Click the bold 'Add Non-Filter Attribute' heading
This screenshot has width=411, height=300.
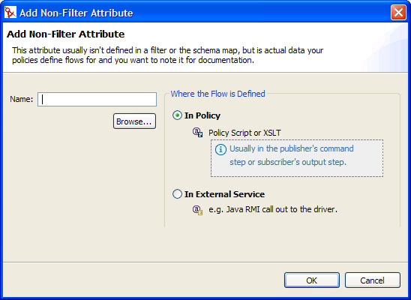coord(65,34)
